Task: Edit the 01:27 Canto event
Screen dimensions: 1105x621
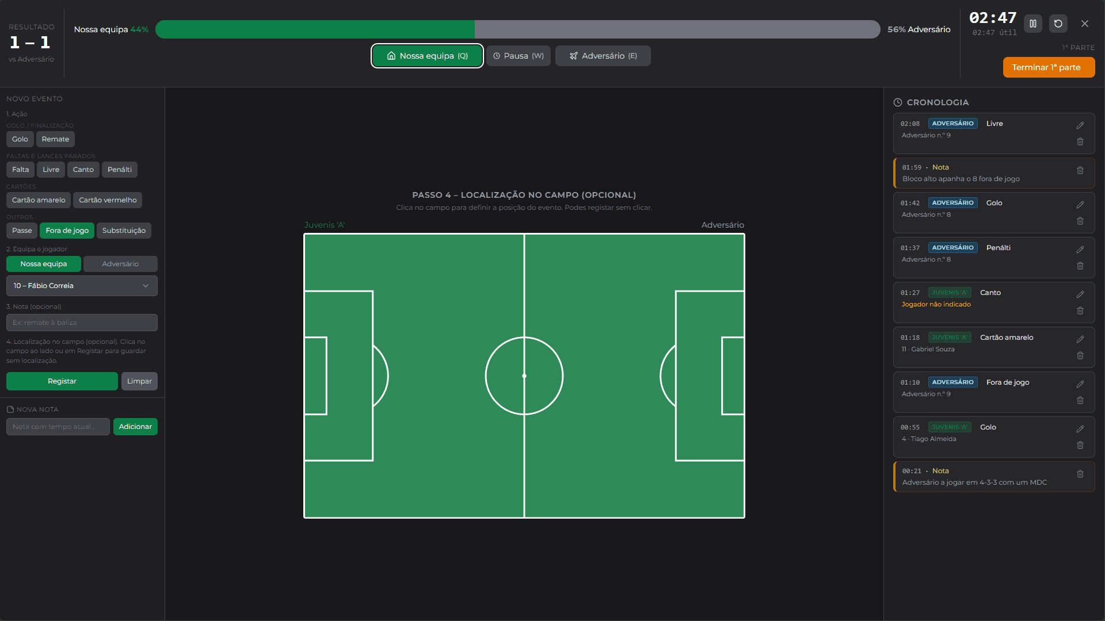Action: click(x=1080, y=294)
